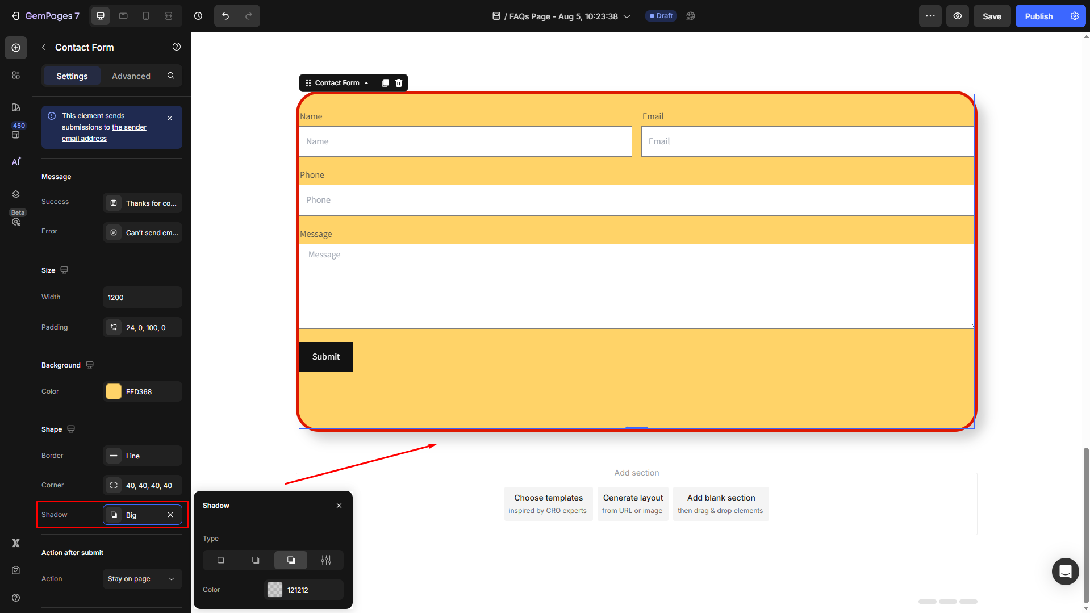Switch to tablet device view
Image resolution: width=1090 pixels, height=613 pixels.
123,16
